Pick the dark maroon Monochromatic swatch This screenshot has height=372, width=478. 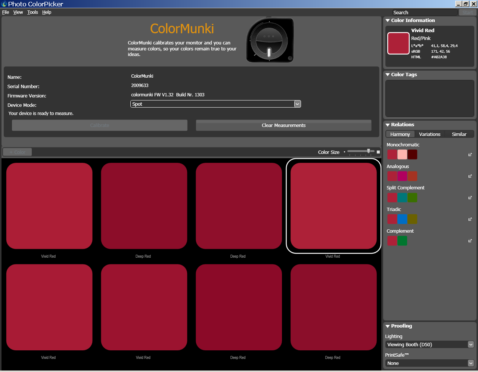tap(412, 155)
